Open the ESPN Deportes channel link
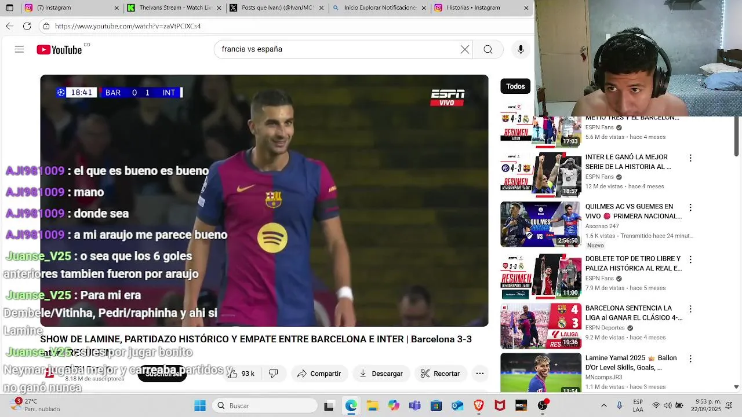Image resolution: width=742 pixels, height=417 pixels. 605,328
